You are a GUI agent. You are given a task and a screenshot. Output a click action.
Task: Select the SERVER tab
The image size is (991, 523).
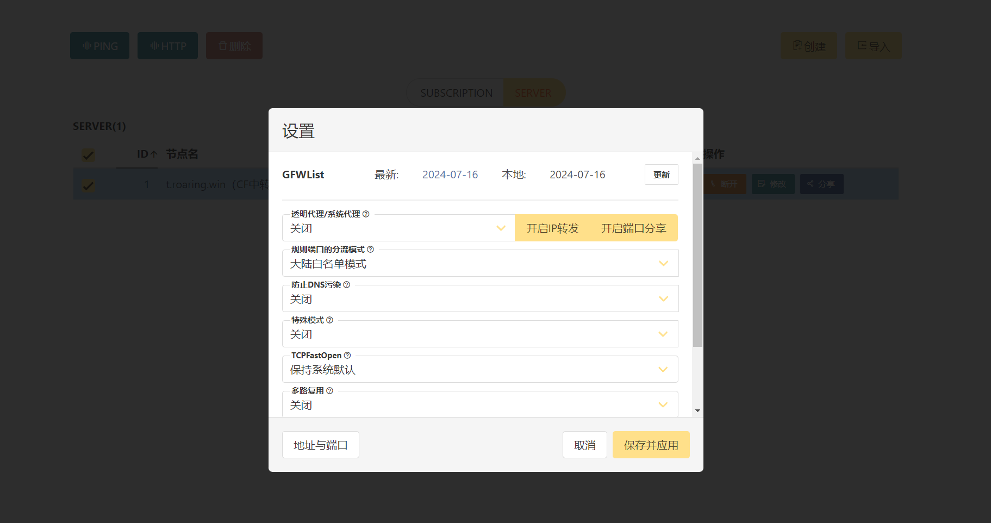(x=533, y=92)
